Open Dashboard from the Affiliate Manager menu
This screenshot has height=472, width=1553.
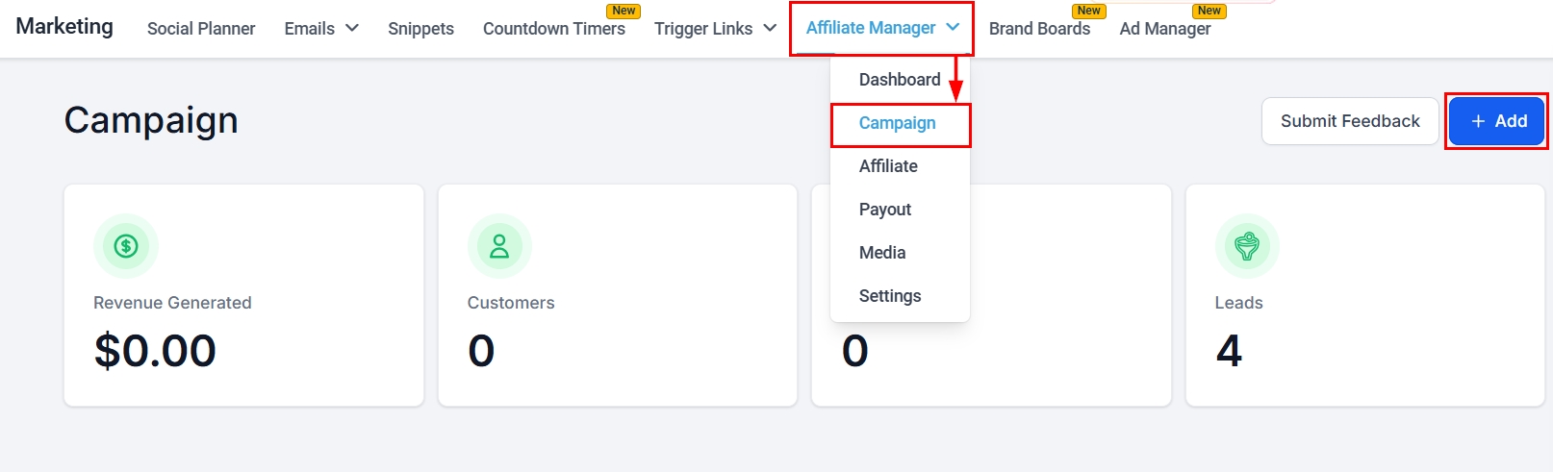coord(900,80)
